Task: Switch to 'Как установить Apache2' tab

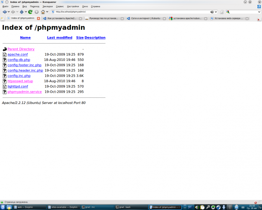Action: coord(62,19)
